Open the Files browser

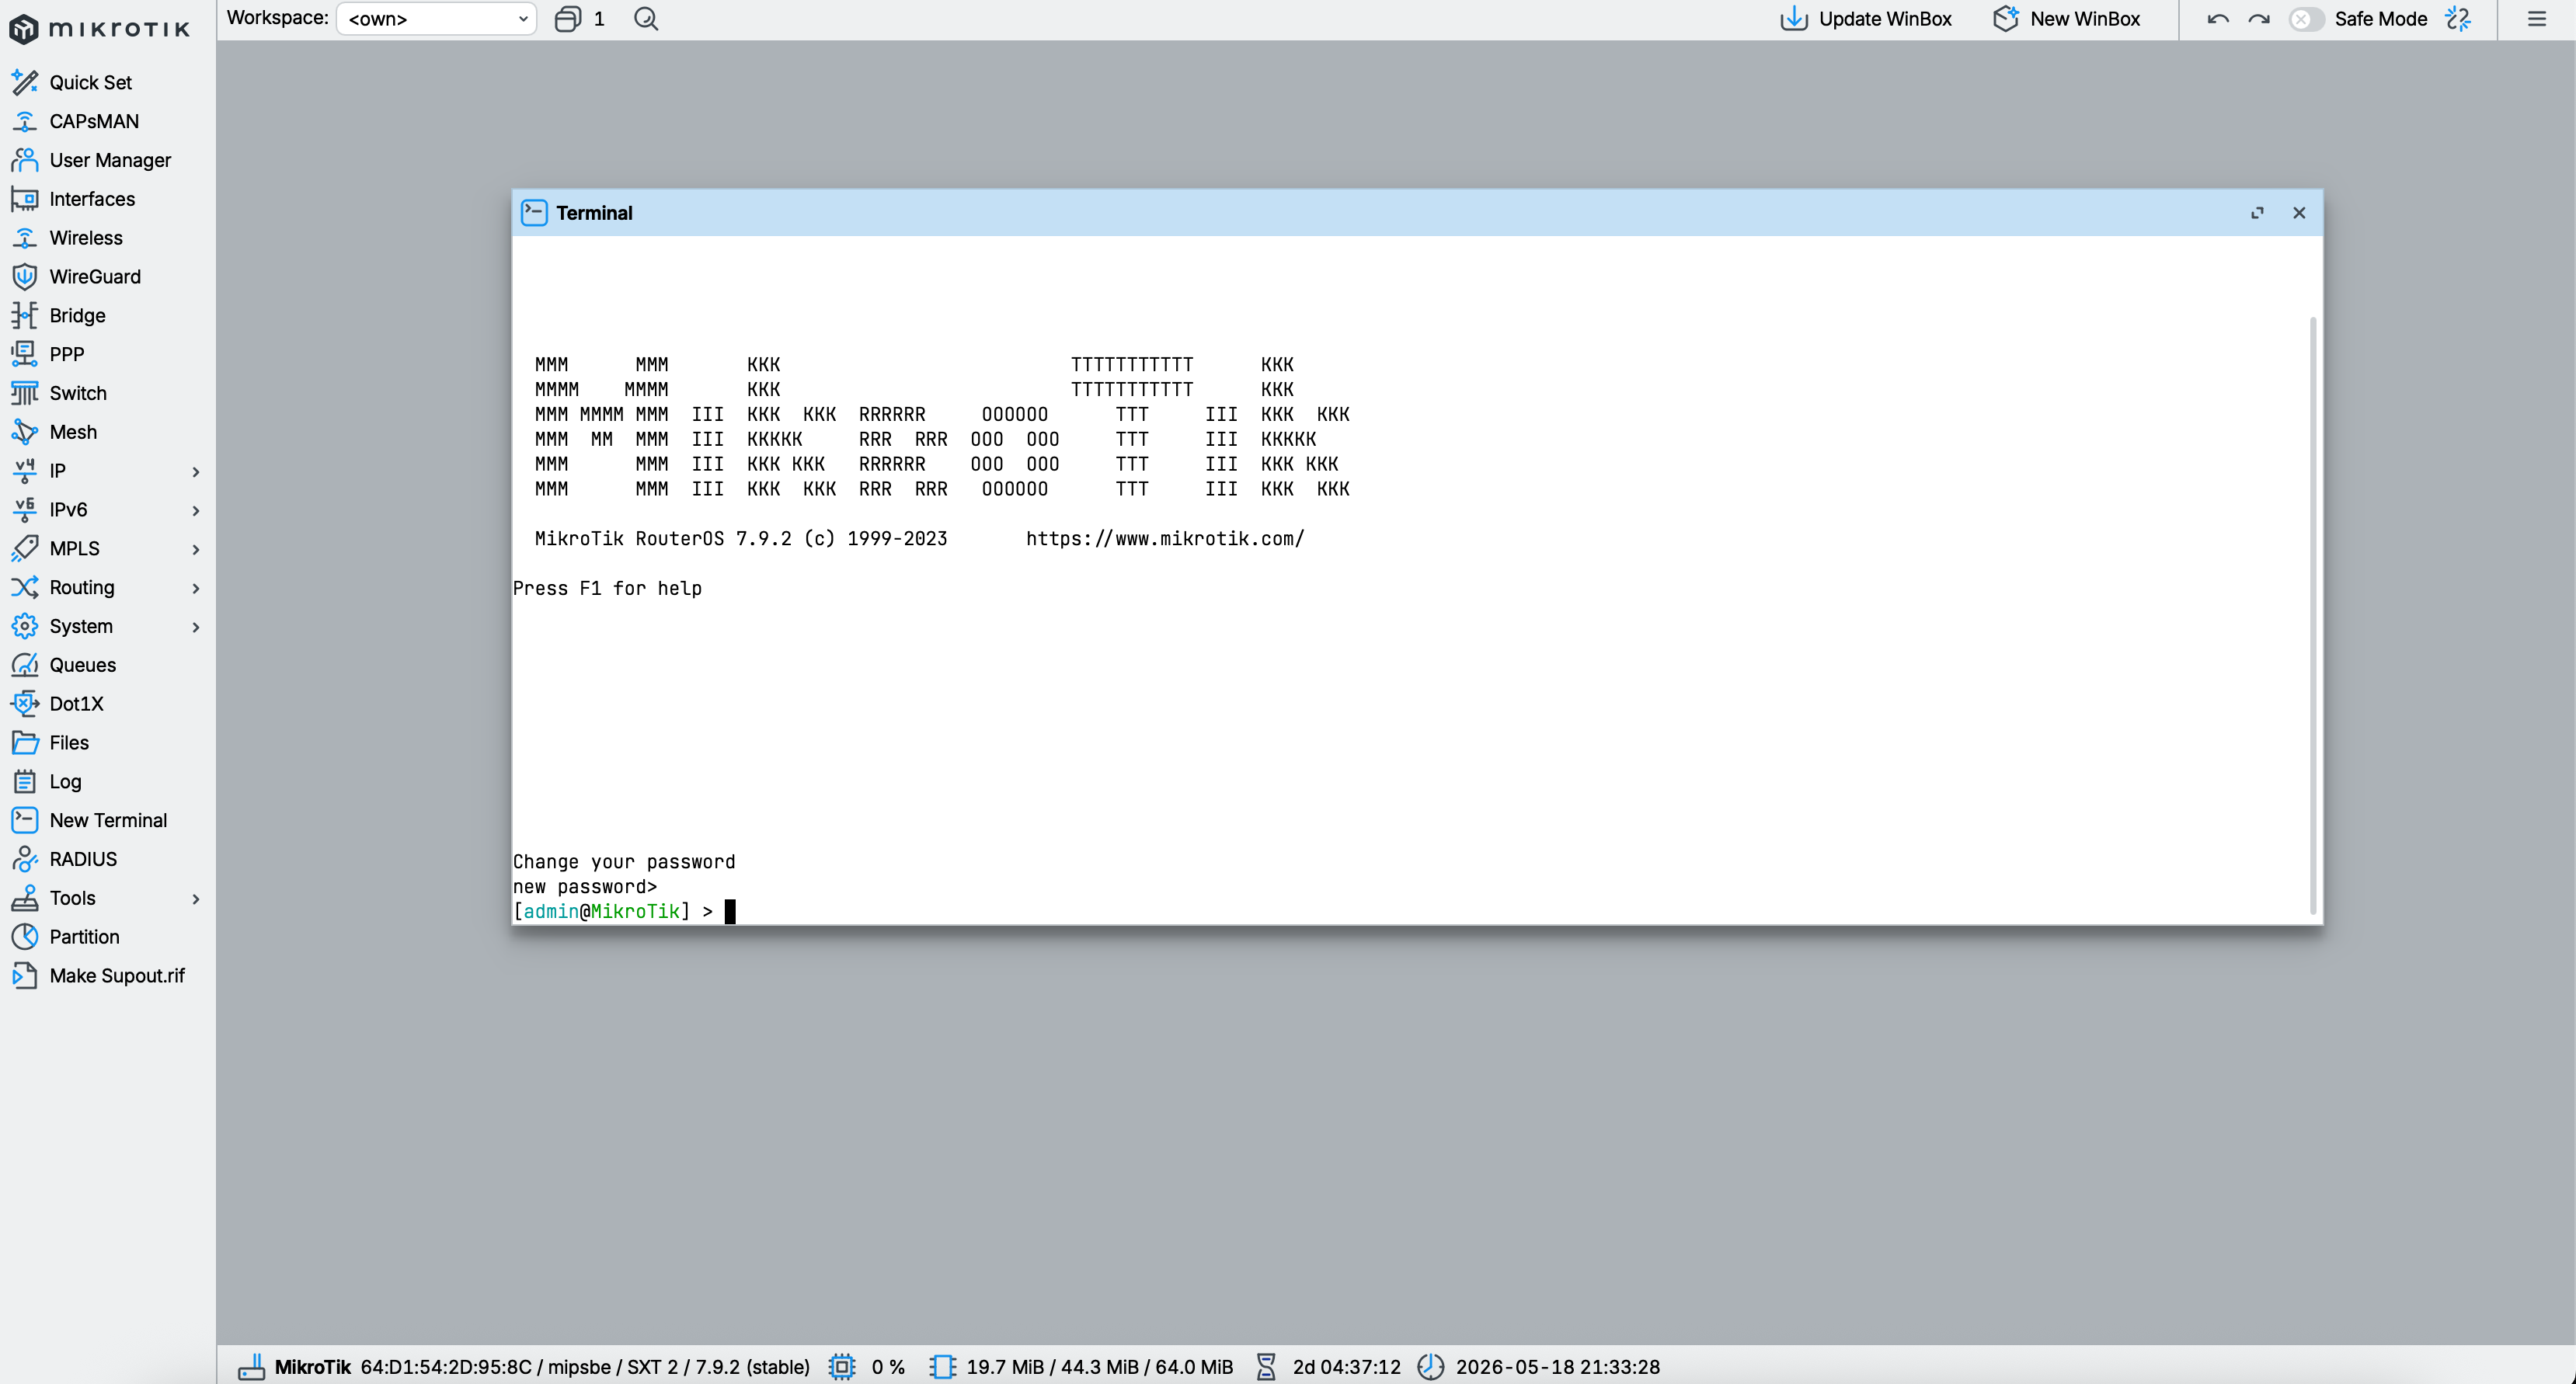pyautogui.click(x=69, y=742)
